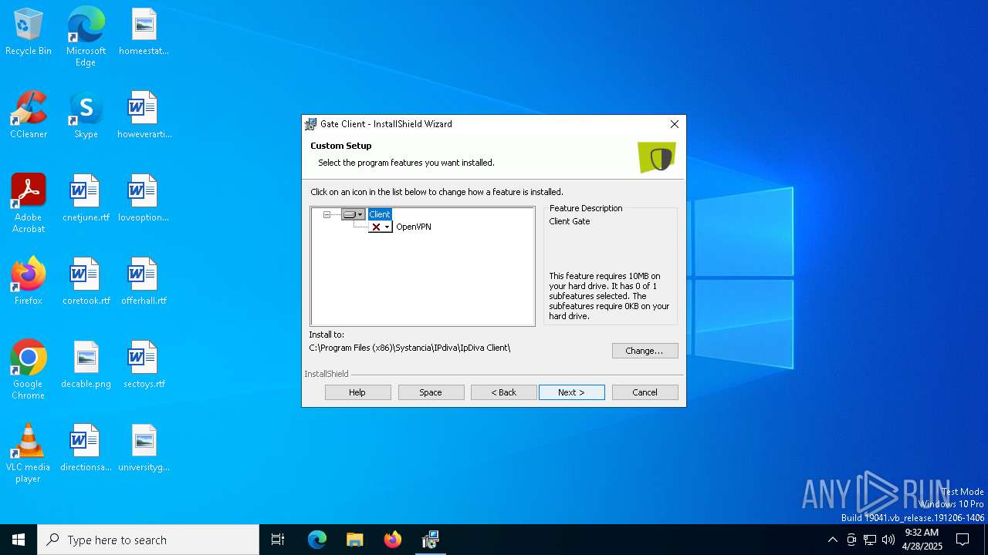Click the volume speaker tray icon

888,540
